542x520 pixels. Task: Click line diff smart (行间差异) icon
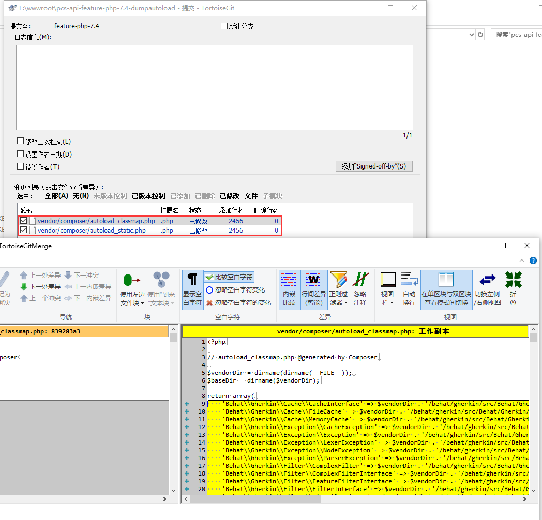(x=313, y=289)
